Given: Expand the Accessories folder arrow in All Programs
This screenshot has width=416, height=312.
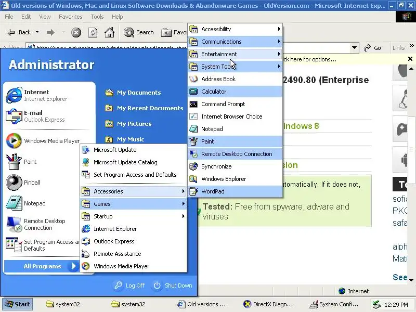Looking at the screenshot, I should (183, 191).
